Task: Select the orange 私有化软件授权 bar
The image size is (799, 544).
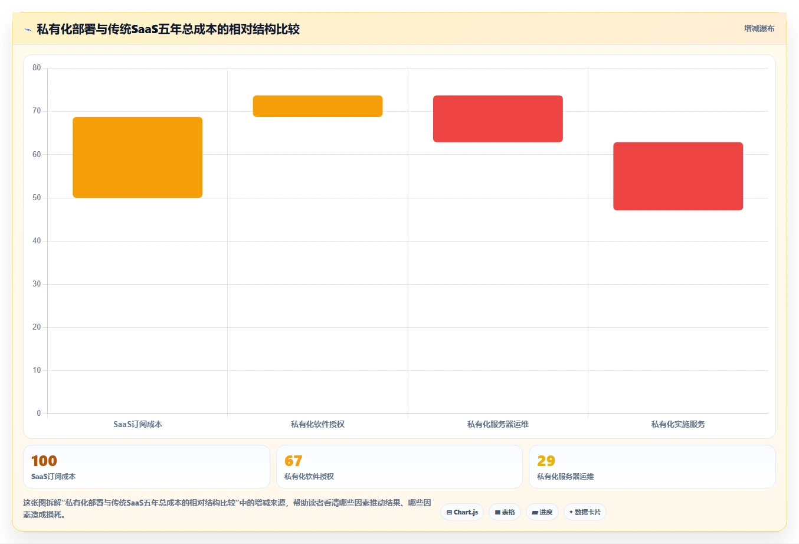Action: [317, 106]
